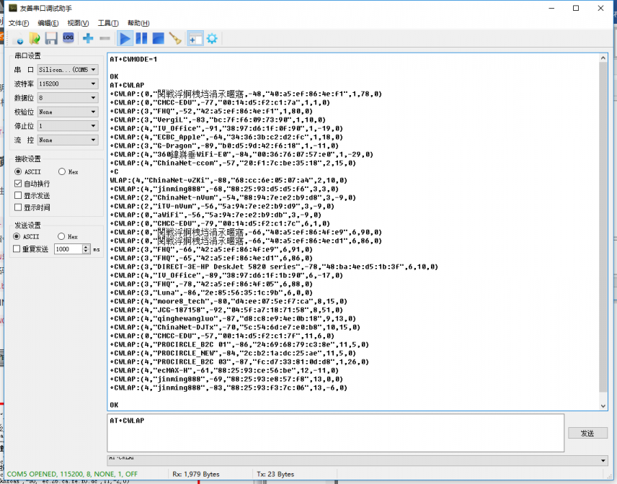Image resolution: width=617 pixels, height=484 pixels.
Task: Click the open file folder icon
Action: tap(35, 38)
